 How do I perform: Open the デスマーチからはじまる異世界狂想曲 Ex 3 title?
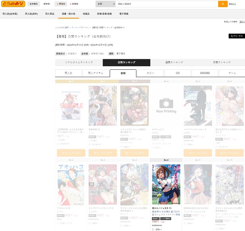134,209
